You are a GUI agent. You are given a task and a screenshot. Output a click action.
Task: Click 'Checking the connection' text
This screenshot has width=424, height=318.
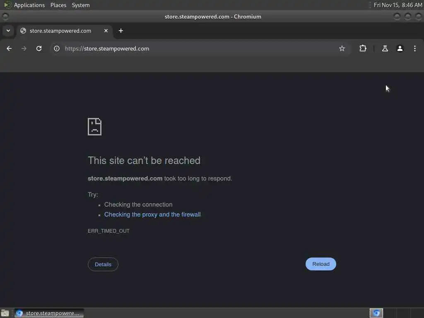point(138,205)
